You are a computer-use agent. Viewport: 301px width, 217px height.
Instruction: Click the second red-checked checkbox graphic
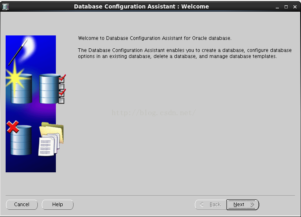pyautogui.click(x=61, y=93)
